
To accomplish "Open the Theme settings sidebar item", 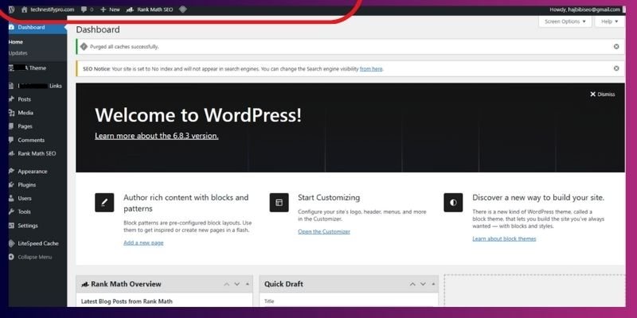I will [37, 68].
